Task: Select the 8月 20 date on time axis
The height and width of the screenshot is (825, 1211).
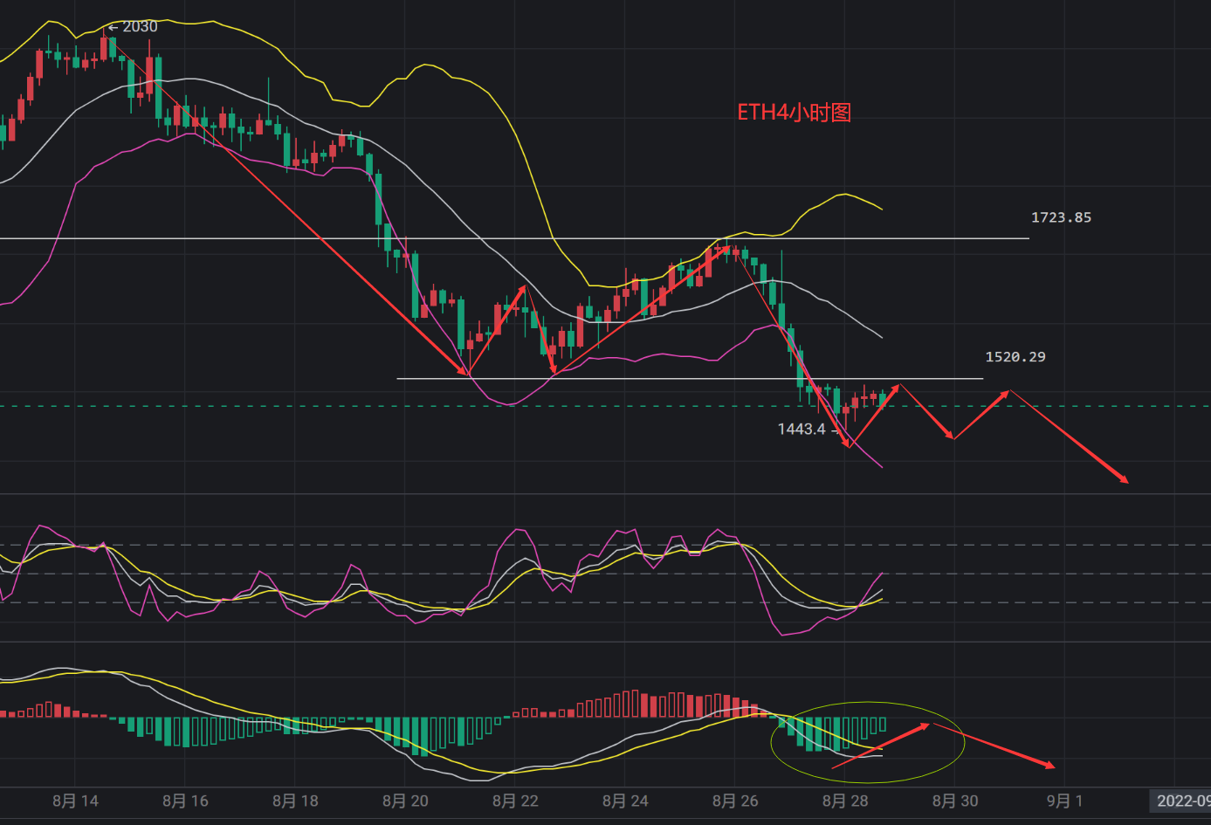Action: click(405, 801)
